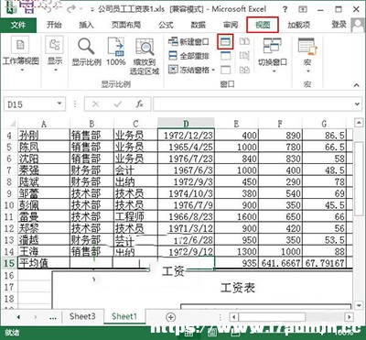Click the cell showing 935
The height and width of the screenshot is (340, 366).
pyautogui.click(x=237, y=263)
